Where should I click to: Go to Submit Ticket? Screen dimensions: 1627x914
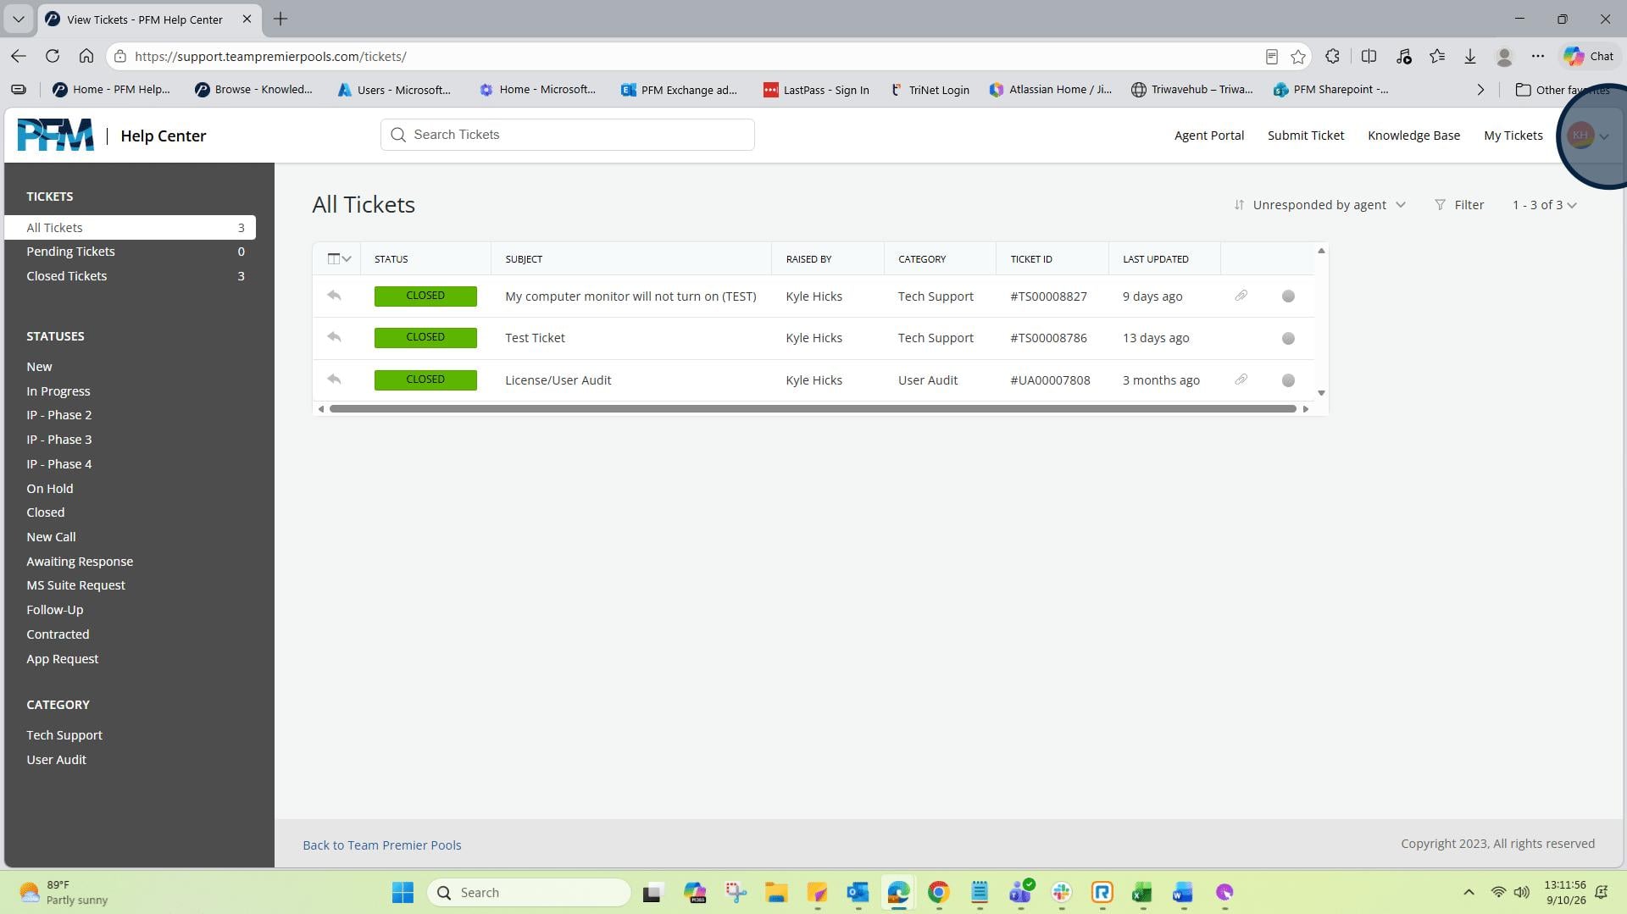pos(1305,136)
